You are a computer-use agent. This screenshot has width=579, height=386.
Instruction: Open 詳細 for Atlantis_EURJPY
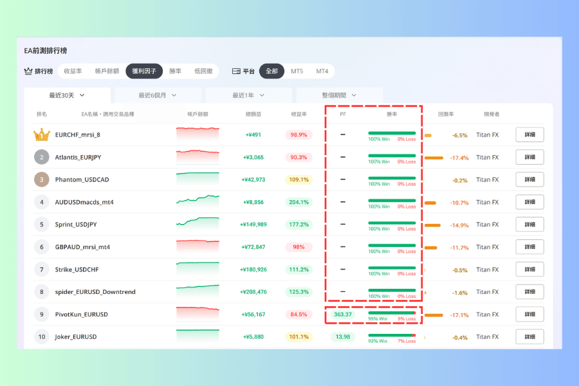coord(530,157)
